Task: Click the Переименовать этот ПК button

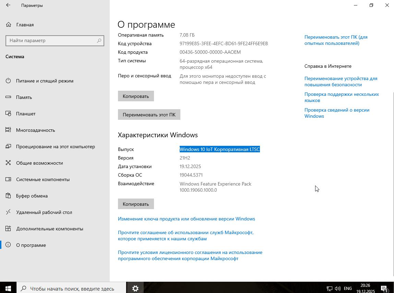Action: 149,115
